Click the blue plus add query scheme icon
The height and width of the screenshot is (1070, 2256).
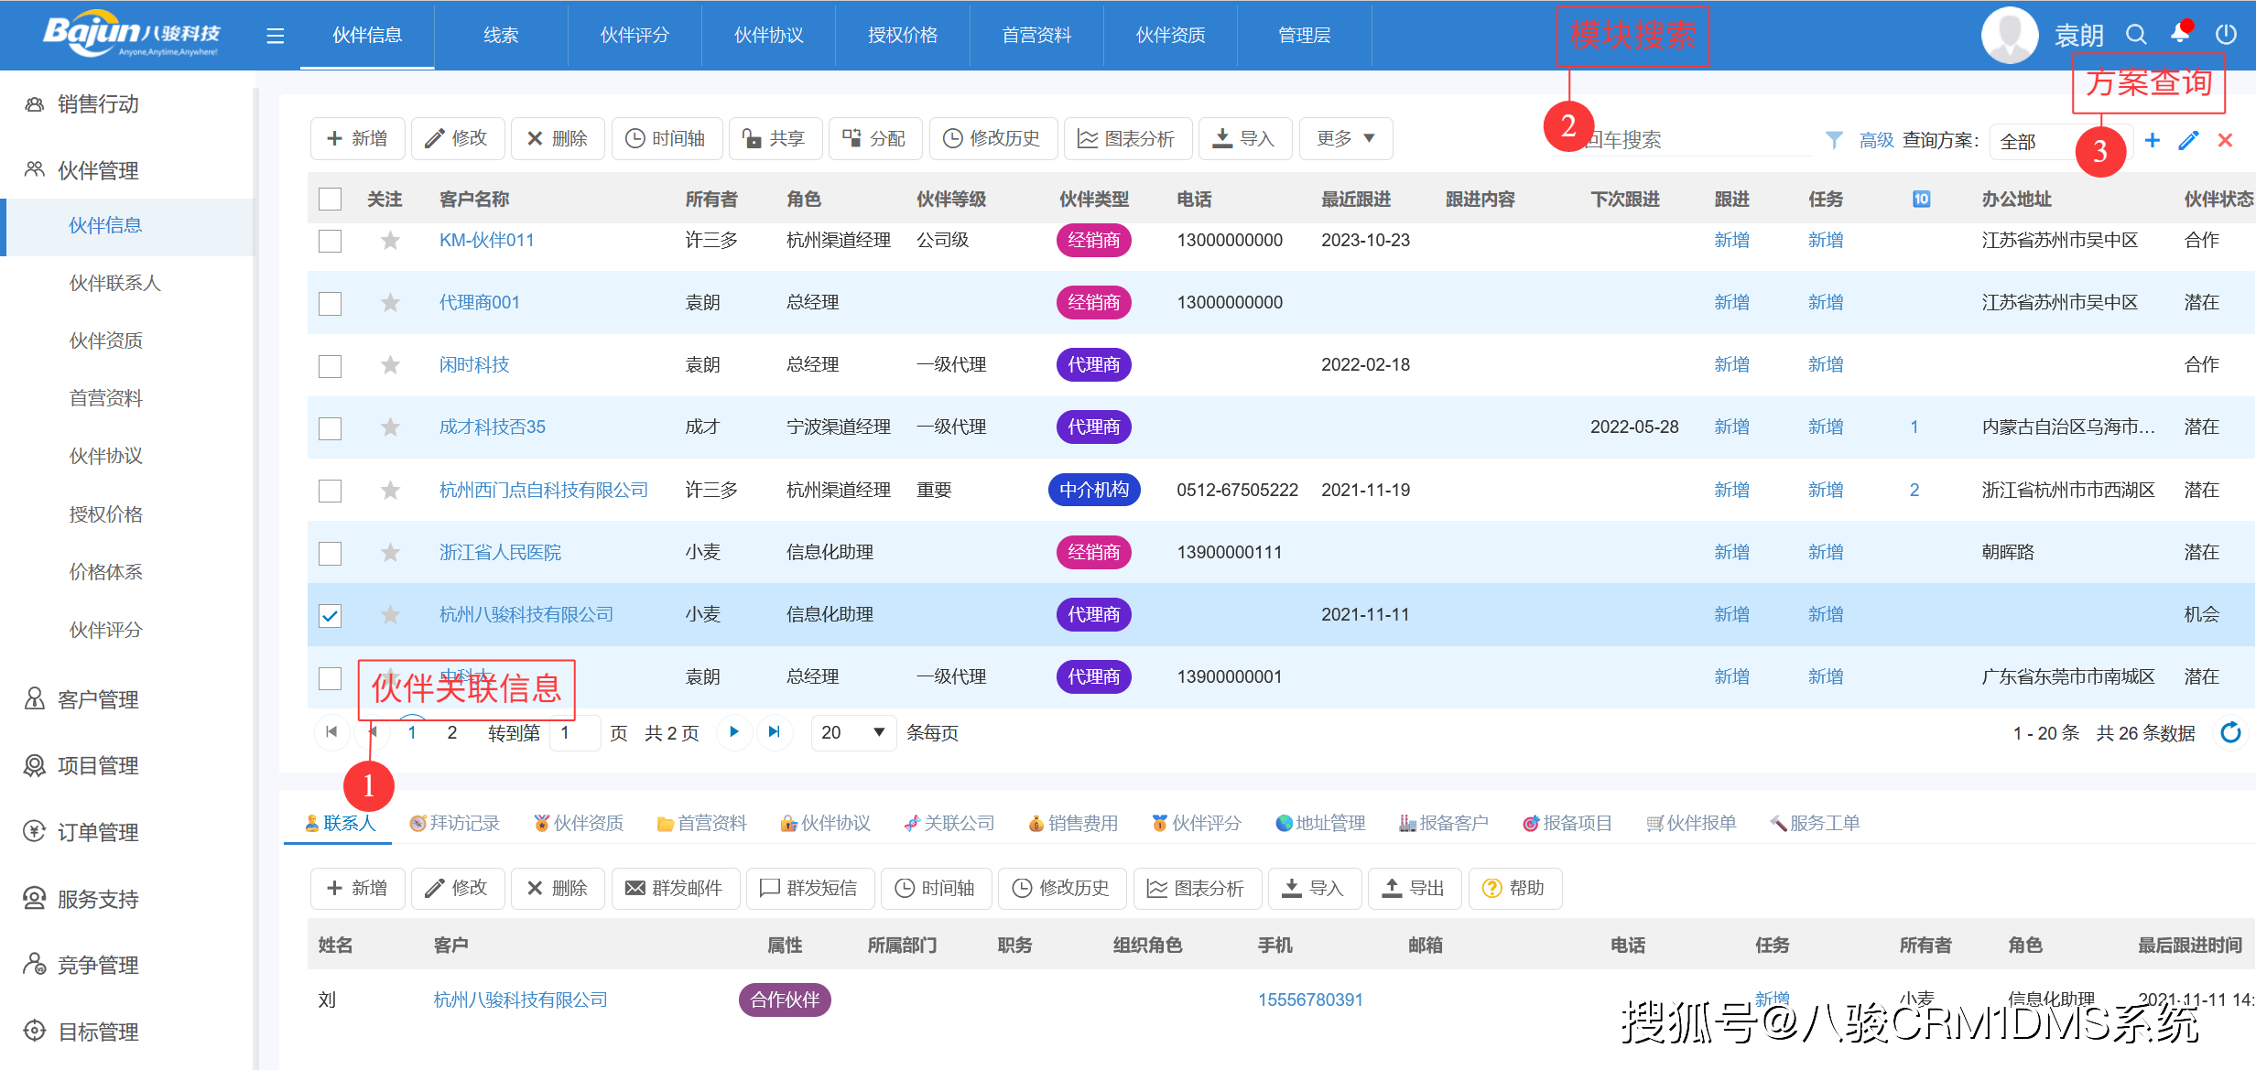point(2153,140)
